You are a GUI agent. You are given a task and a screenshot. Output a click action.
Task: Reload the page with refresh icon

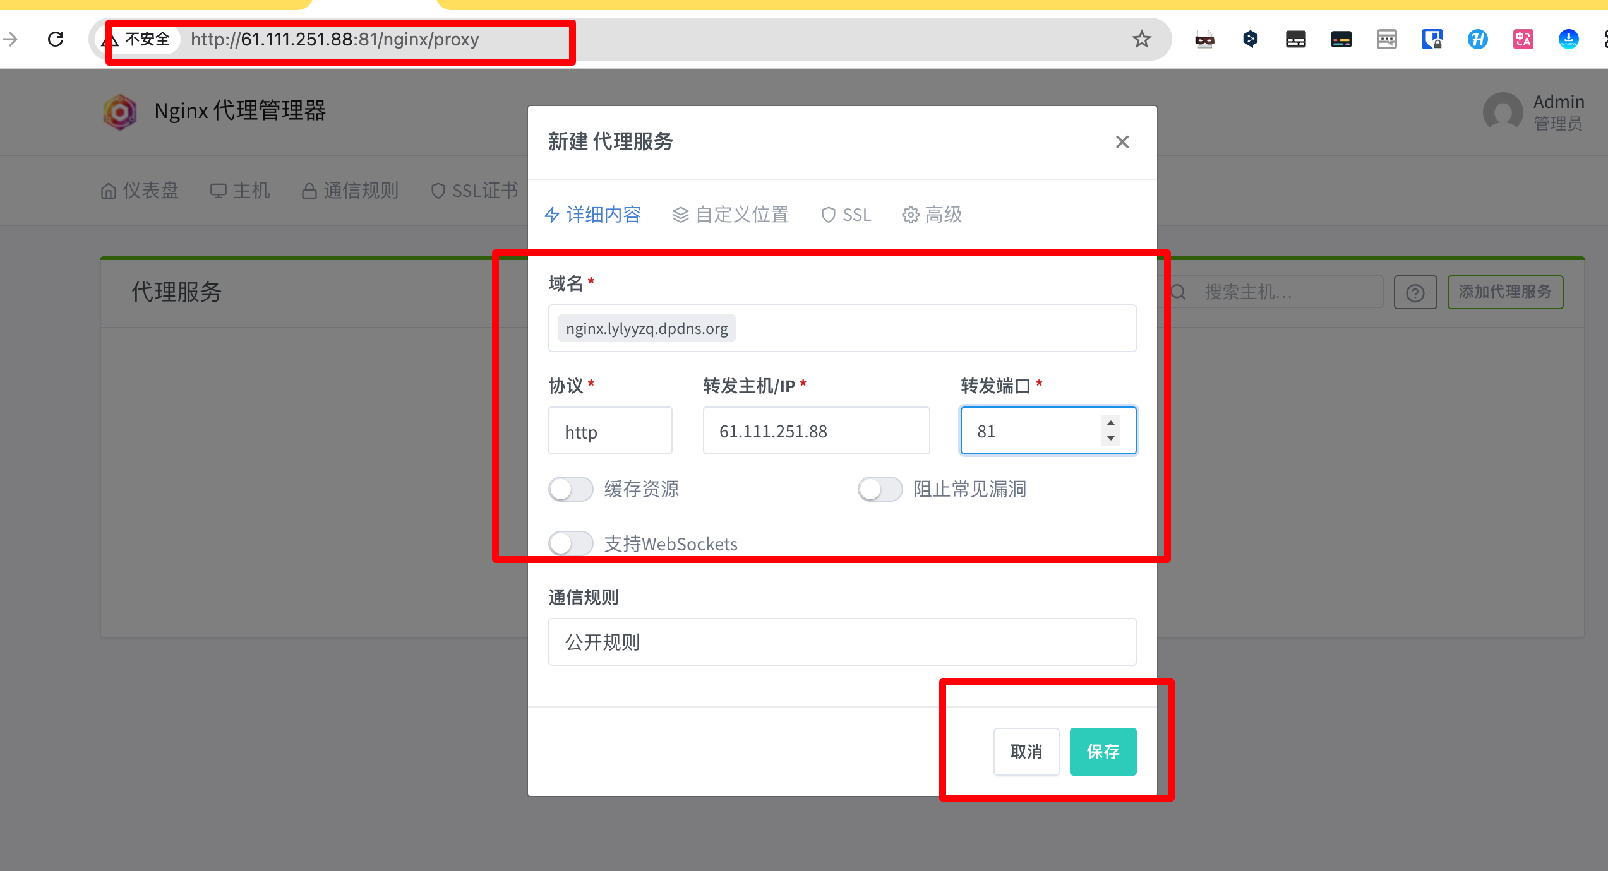click(x=56, y=39)
